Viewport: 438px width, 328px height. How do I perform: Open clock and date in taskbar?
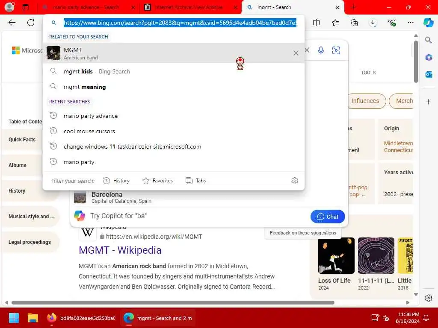point(408,318)
